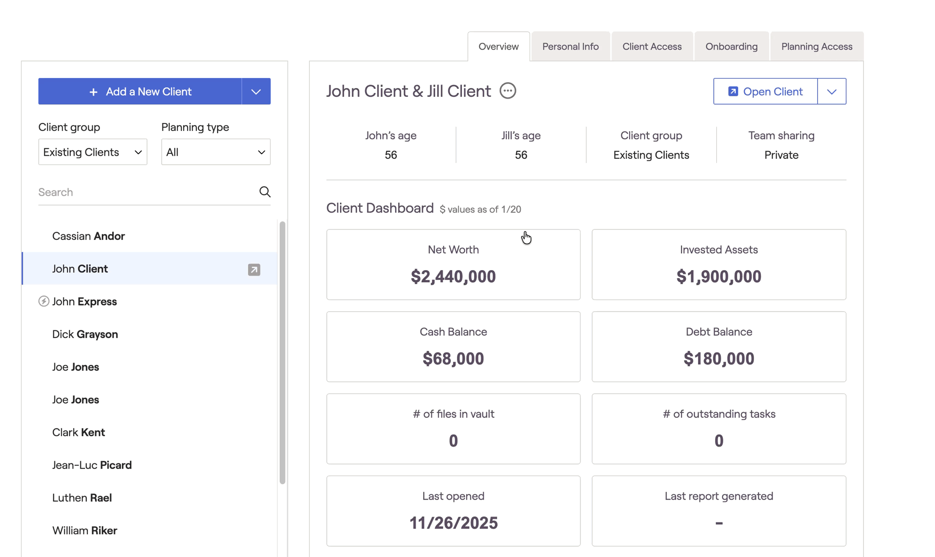Open the Net Worth dashboard card

point(453,264)
